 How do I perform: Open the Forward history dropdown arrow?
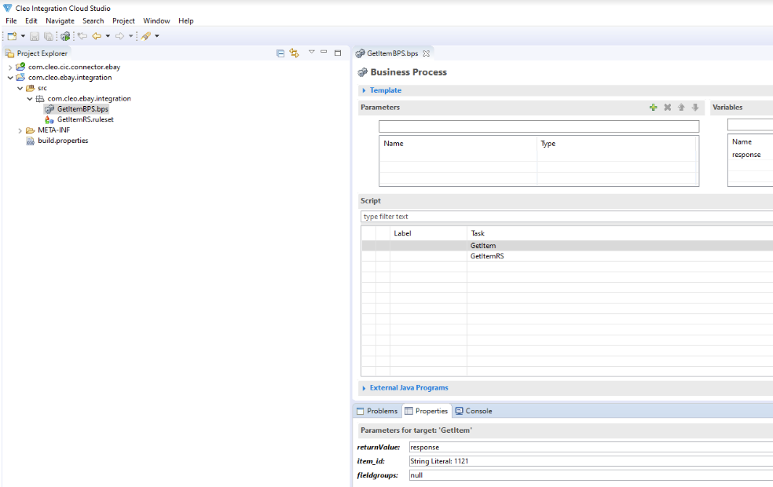point(130,36)
